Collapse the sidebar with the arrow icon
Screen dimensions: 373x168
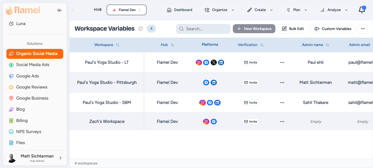click(x=60, y=10)
